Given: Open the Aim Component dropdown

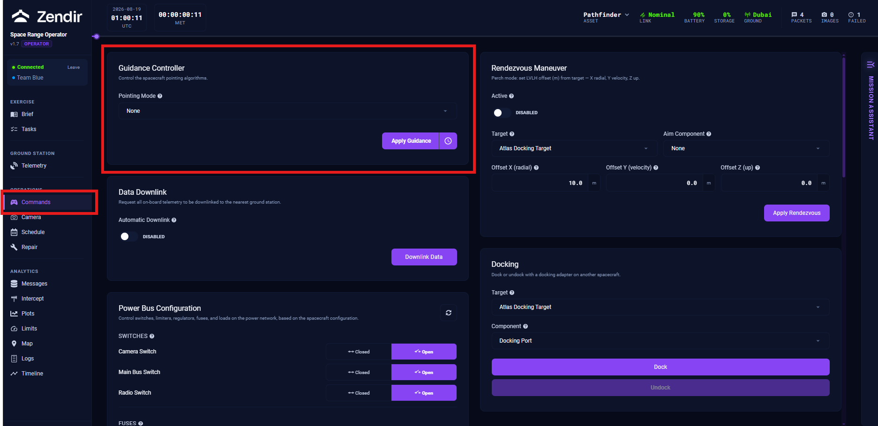Looking at the screenshot, I should coord(746,148).
